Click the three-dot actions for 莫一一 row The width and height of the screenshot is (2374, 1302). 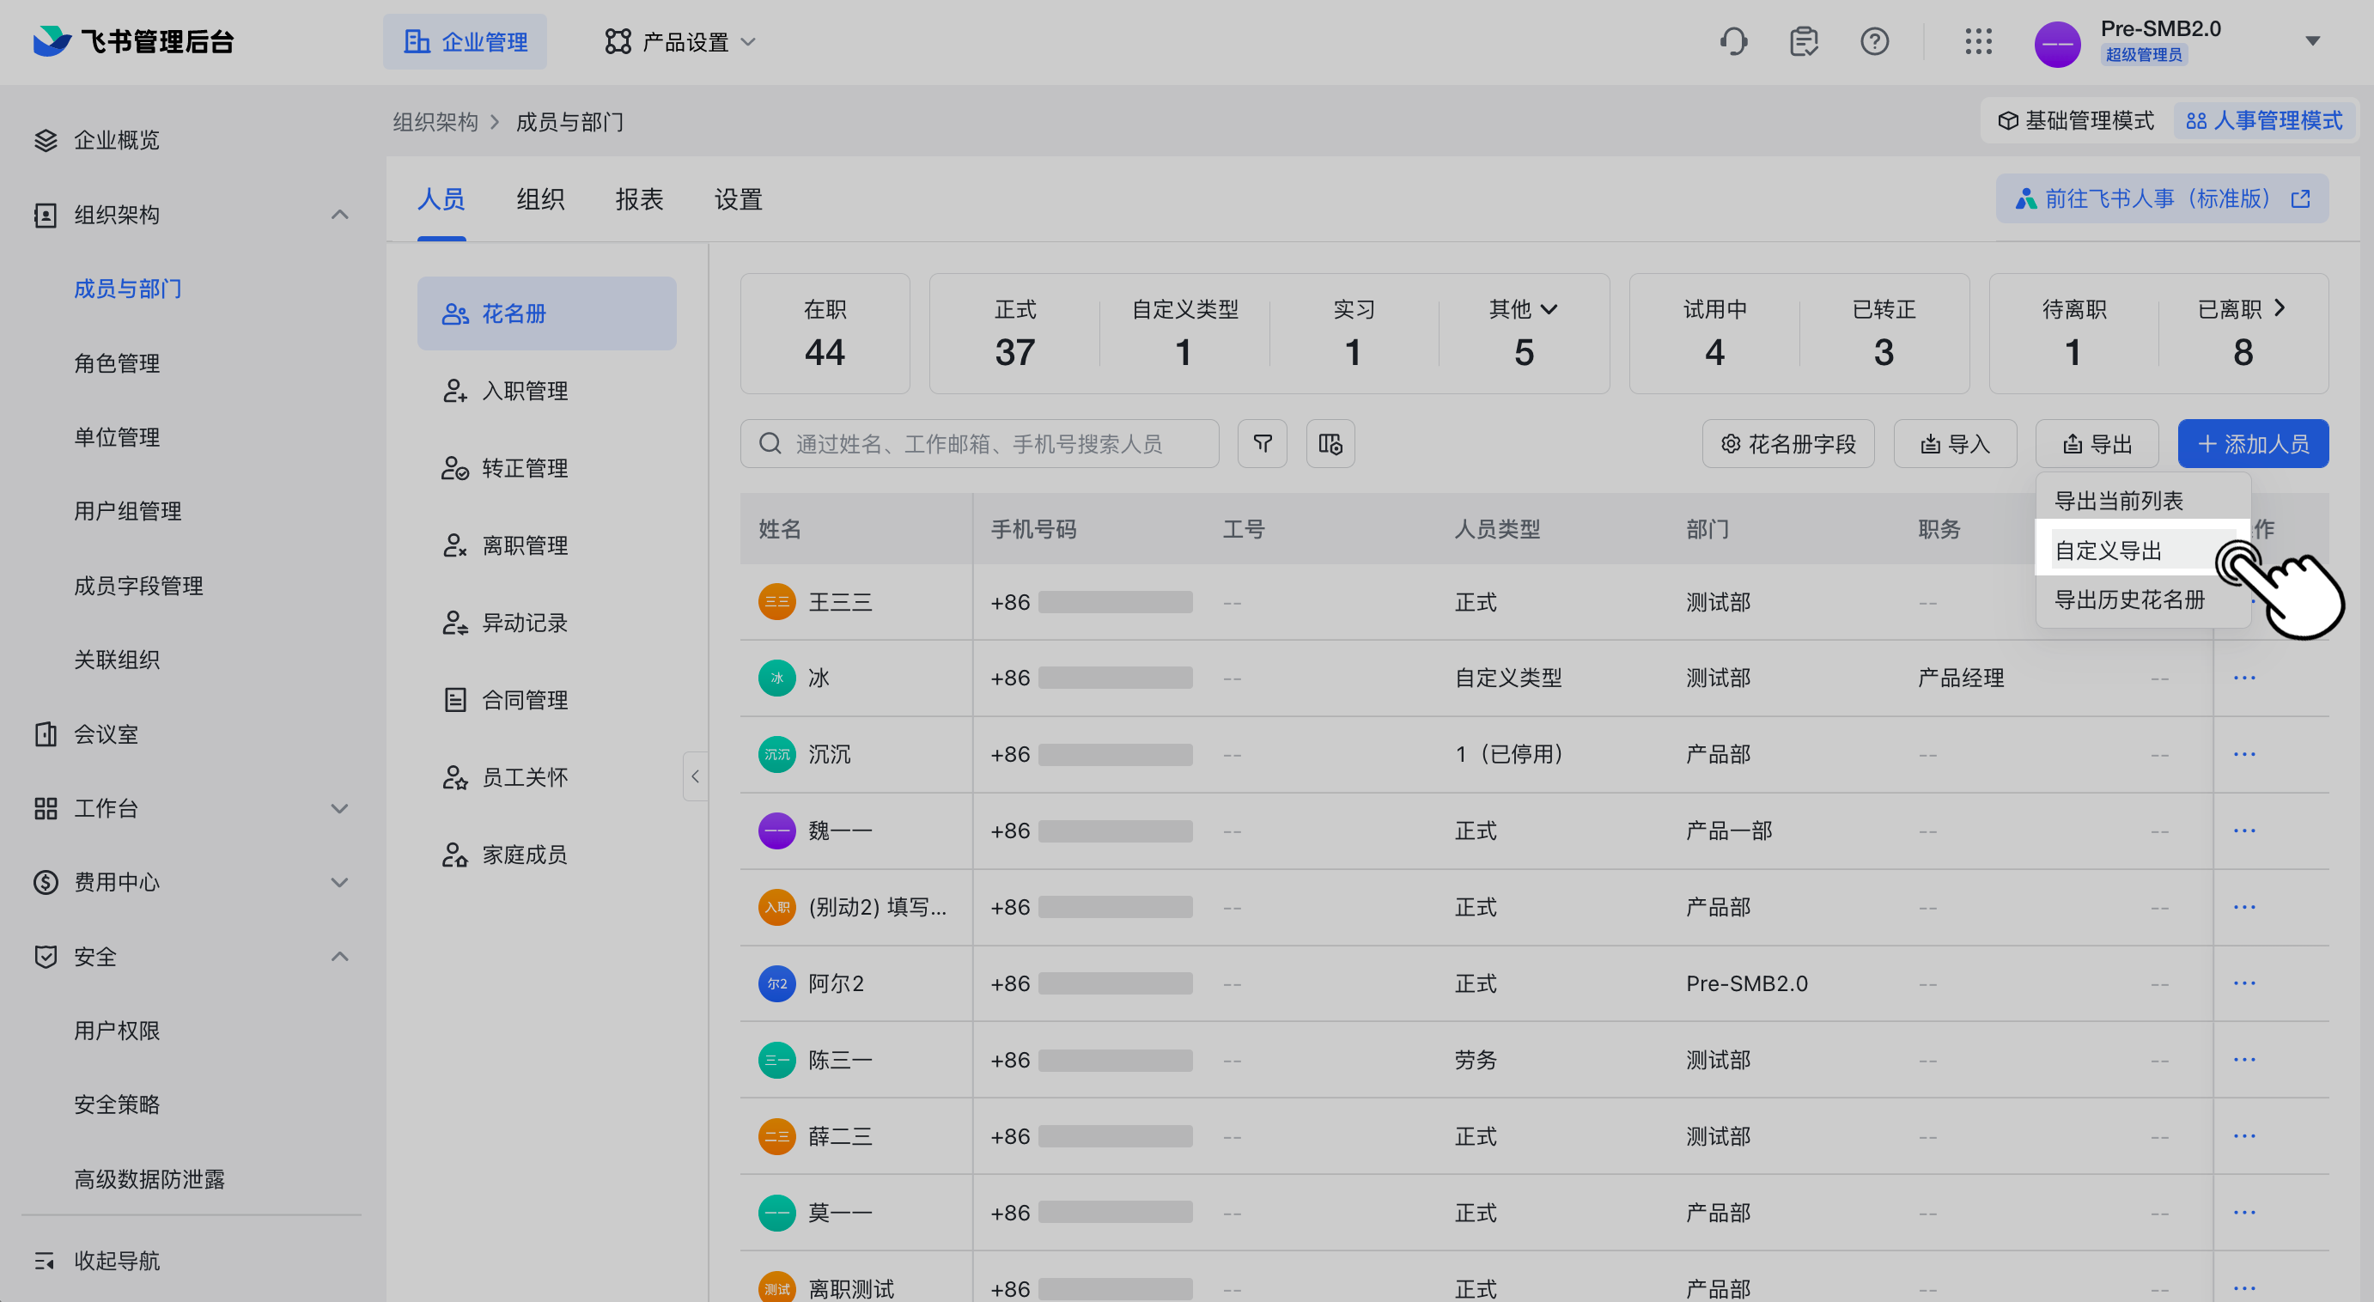tap(2244, 1213)
